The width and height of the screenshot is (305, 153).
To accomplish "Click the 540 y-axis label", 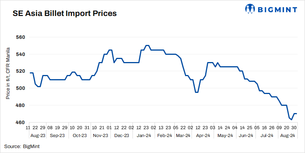I will pyautogui.click(x=20, y=54).
